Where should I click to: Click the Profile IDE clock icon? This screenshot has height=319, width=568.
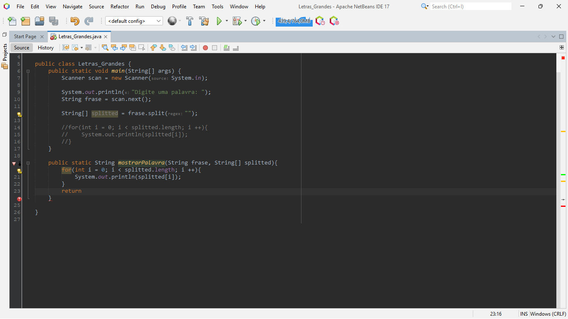[320, 21]
